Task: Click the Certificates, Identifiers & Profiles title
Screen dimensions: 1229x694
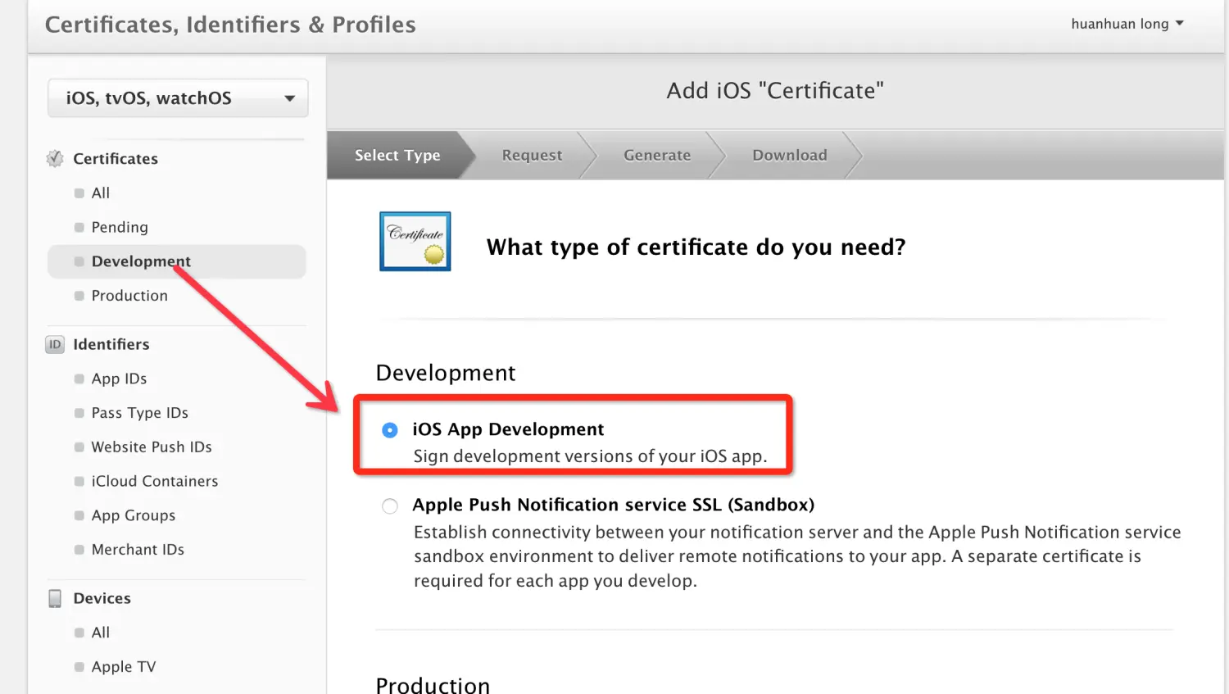Action: coord(230,25)
